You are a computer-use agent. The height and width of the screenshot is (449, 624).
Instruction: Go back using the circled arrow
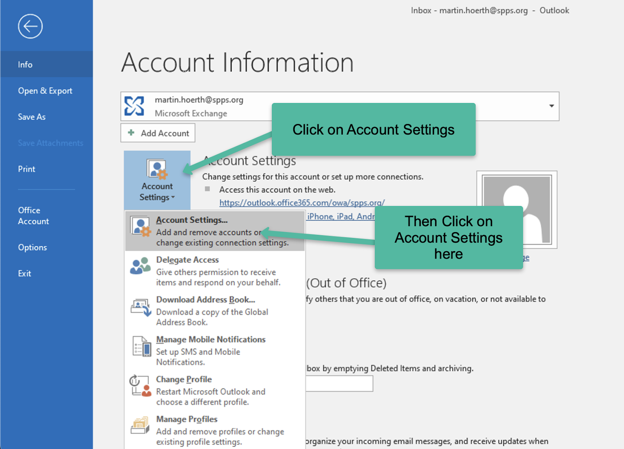click(x=30, y=27)
